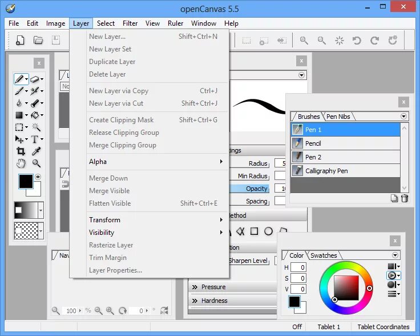420x336 pixels.
Task: Select the Eyedropper tool
Action: (x=36, y=151)
